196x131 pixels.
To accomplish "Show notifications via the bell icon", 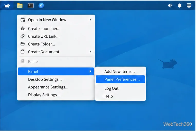I will (180, 5).
